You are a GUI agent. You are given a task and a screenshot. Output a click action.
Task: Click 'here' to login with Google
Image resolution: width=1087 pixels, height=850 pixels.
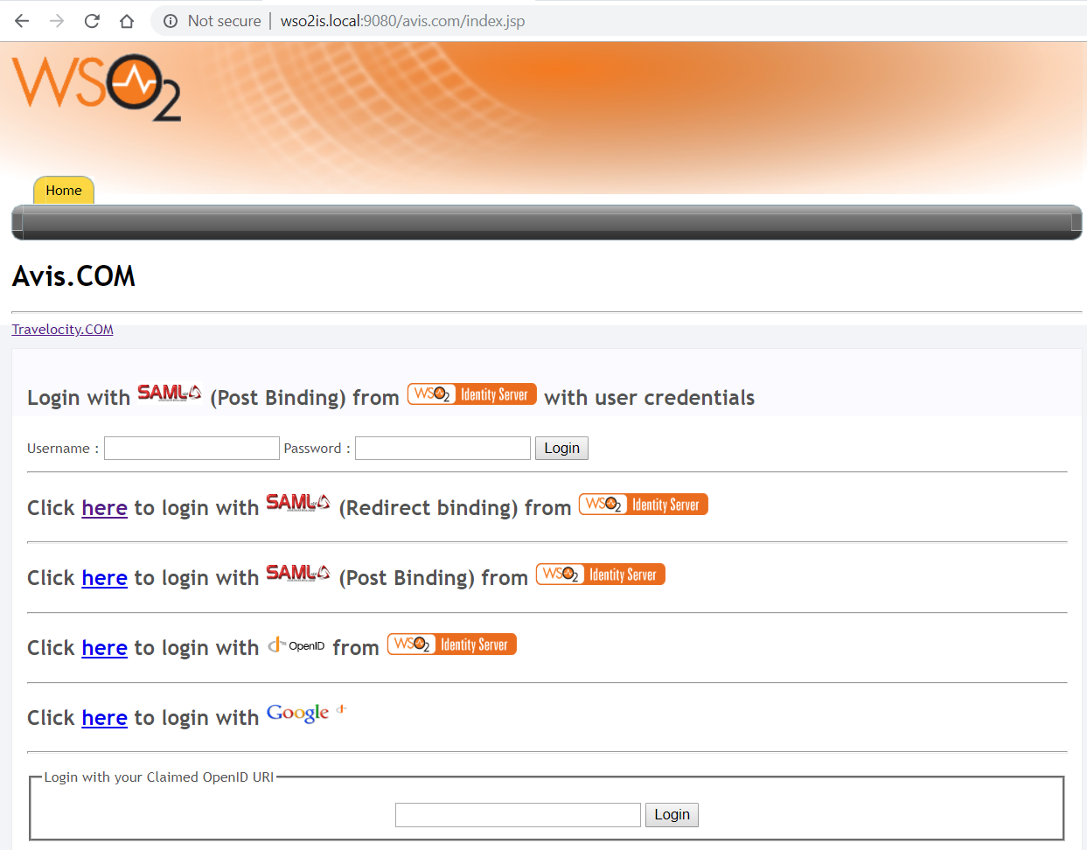point(105,718)
